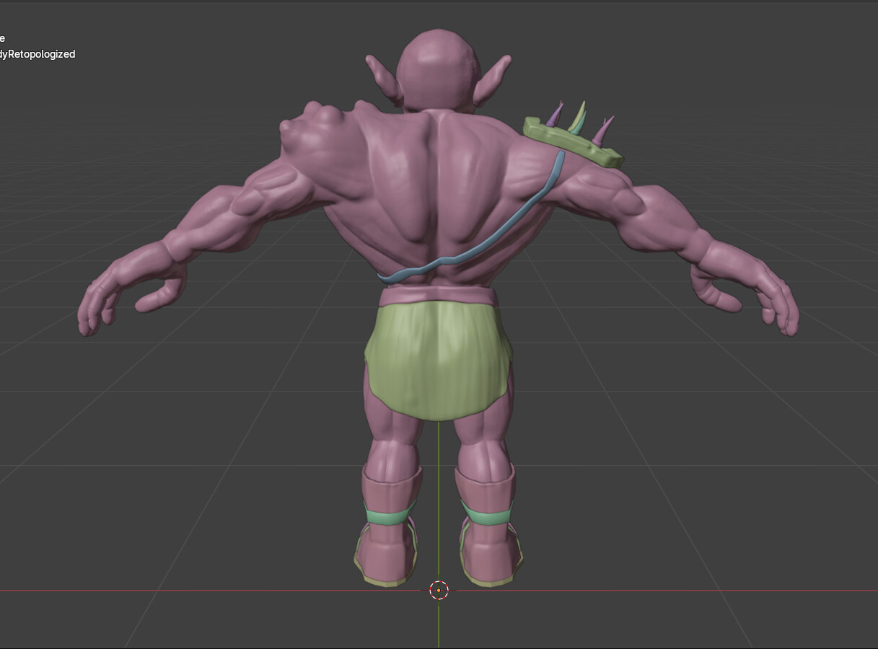Click the character's bald head
878x649 pixels.
[x=436, y=69]
